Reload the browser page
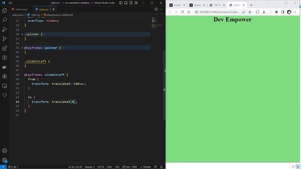This screenshot has width=301, height=169. click(182, 12)
